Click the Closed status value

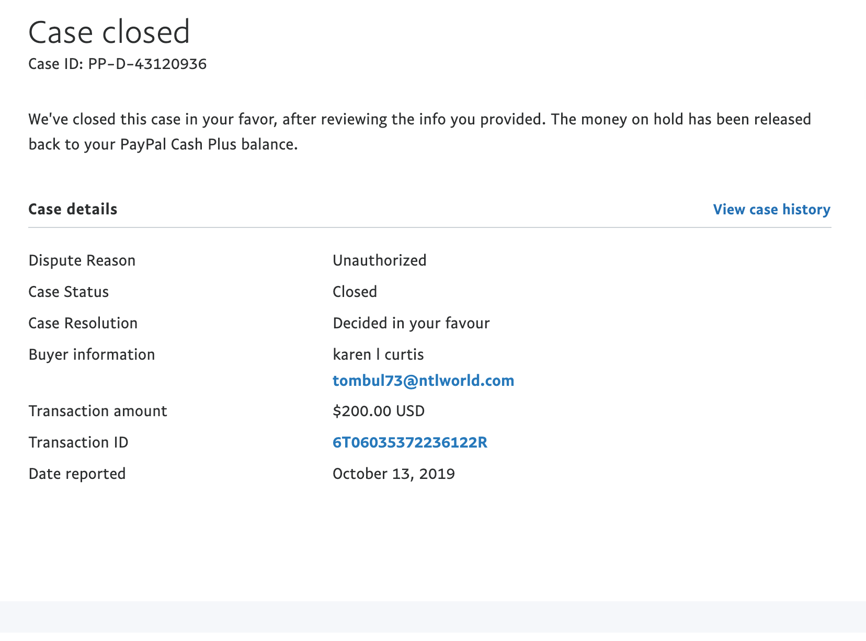coord(355,292)
